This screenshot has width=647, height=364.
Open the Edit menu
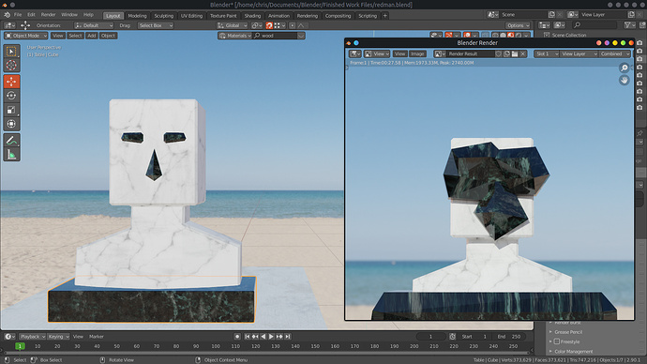click(31, 15)
